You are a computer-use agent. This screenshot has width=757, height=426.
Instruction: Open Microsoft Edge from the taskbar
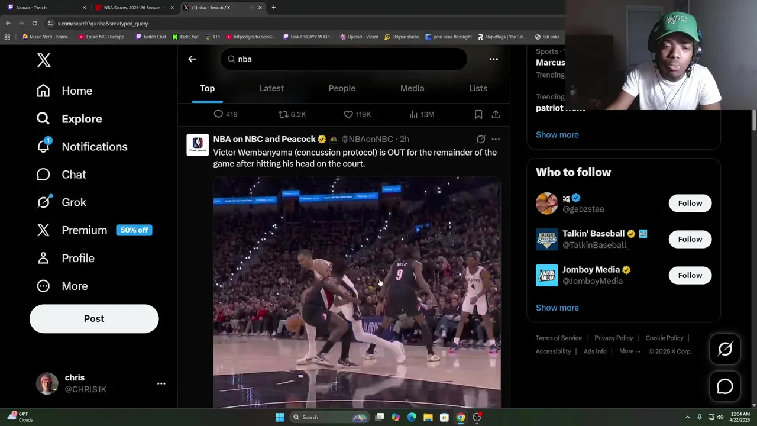412,417
